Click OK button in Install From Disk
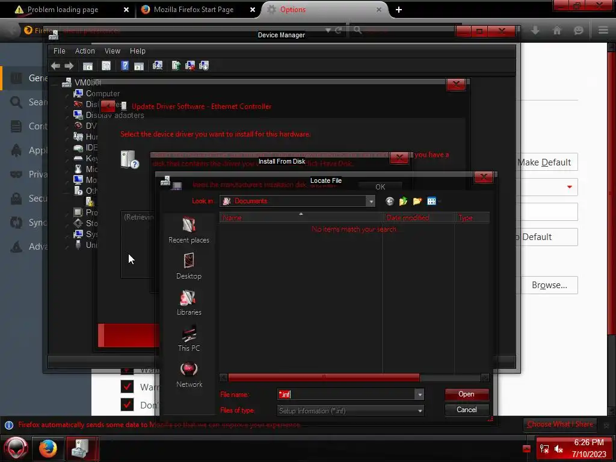Screen dimensions: 616x462 (x=380, y=187)
